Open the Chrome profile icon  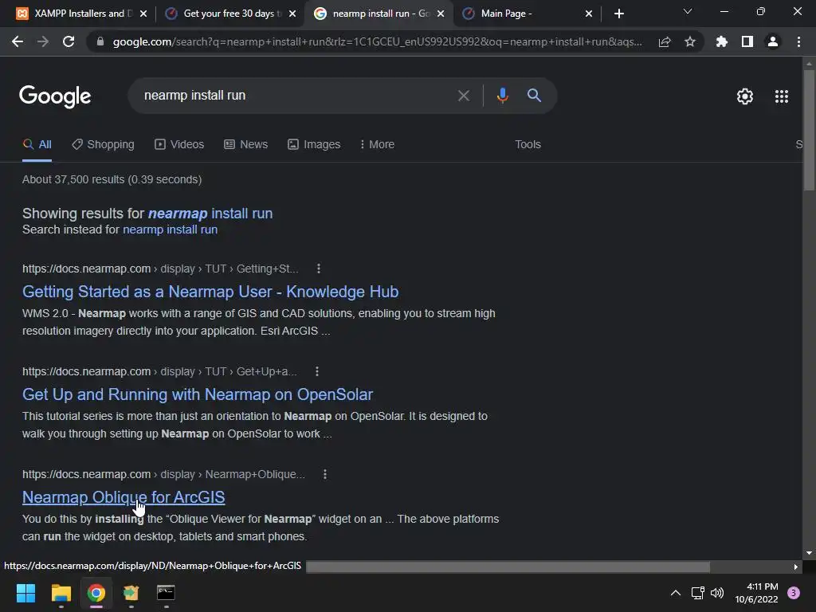coord(773,41)
